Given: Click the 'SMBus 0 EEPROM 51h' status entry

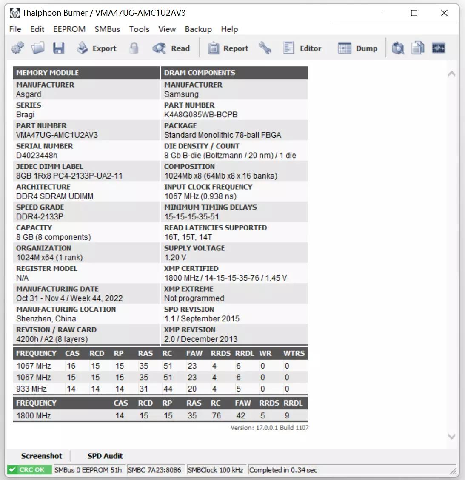Looking at the screenshot, I should 88,470.
